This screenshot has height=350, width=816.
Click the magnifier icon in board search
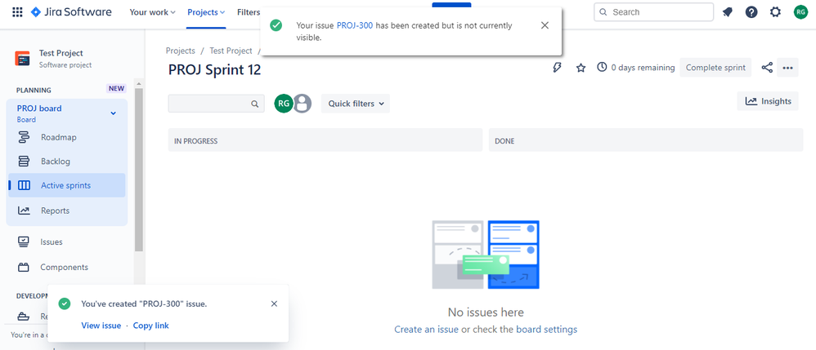tap(255, 104)
